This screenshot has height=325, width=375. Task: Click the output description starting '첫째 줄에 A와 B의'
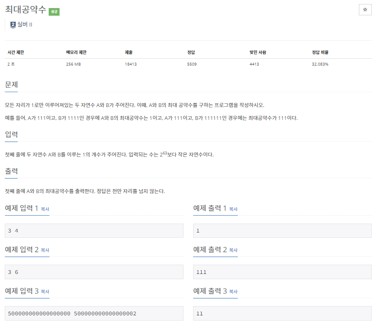point(85,191)
